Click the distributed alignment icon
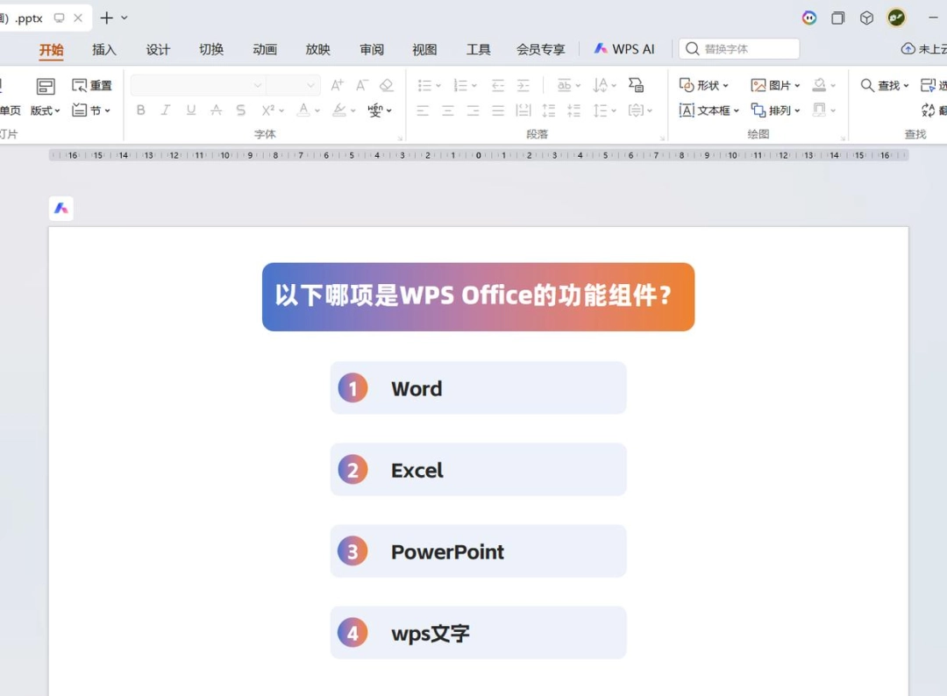Viewport: 947px width, 696px height. (x=523, y=110)
